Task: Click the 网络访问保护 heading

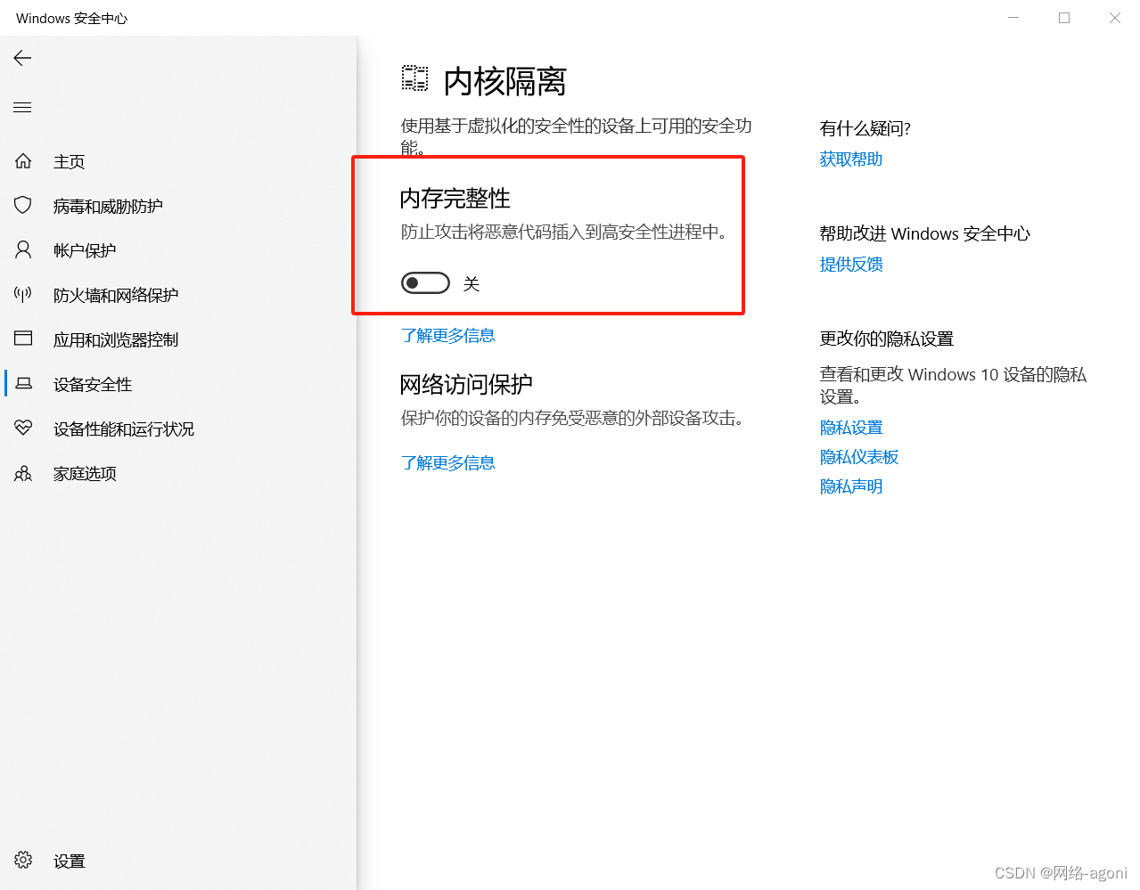Action: tap(466, 385)
